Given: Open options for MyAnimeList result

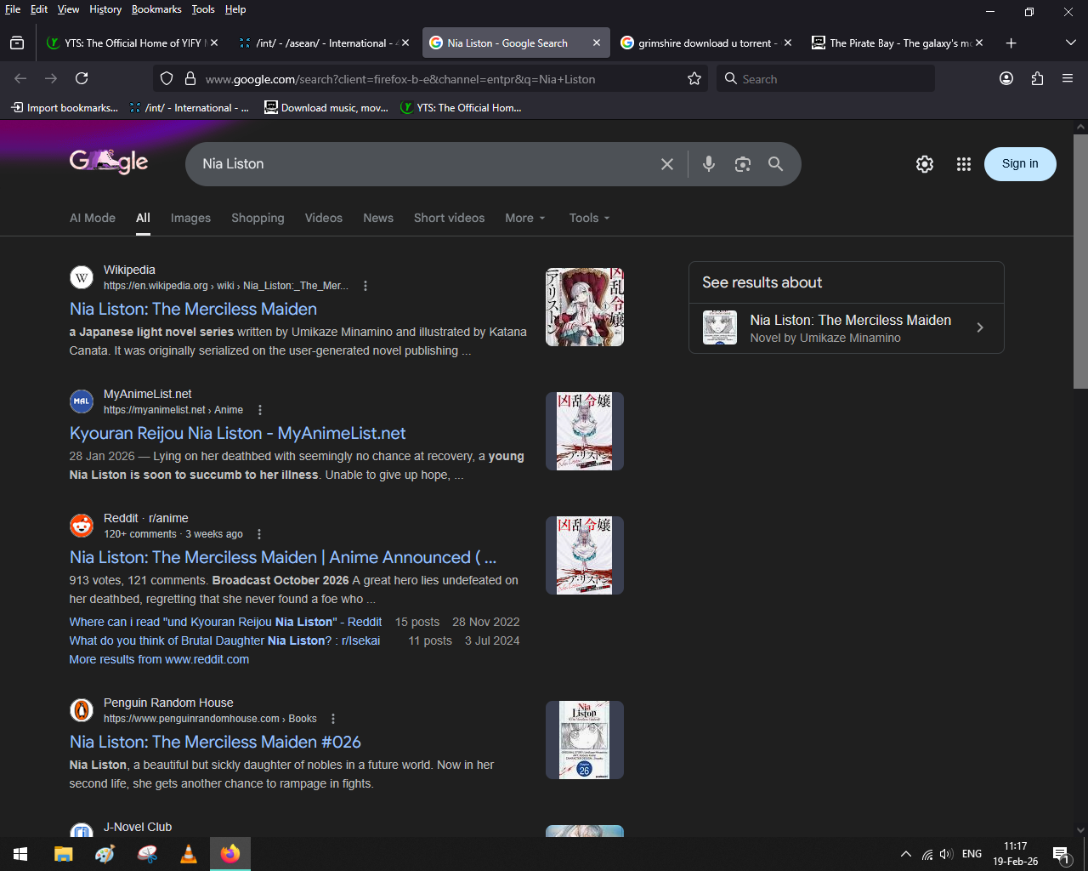Looking at the screenshot, I should click(260, 410).
